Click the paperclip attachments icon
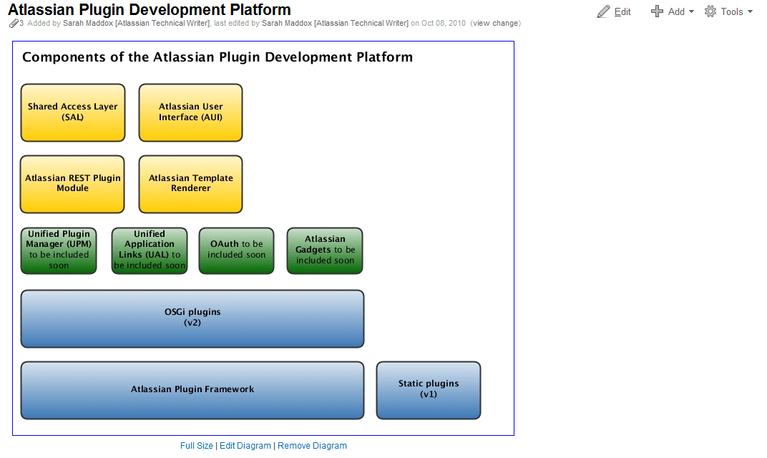The width and height of the screenshot is (767, 458). click(x=14, y=23)
